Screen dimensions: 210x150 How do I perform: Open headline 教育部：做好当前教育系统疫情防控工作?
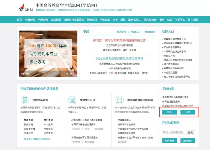pyautogui.click(x=119, y=40)
